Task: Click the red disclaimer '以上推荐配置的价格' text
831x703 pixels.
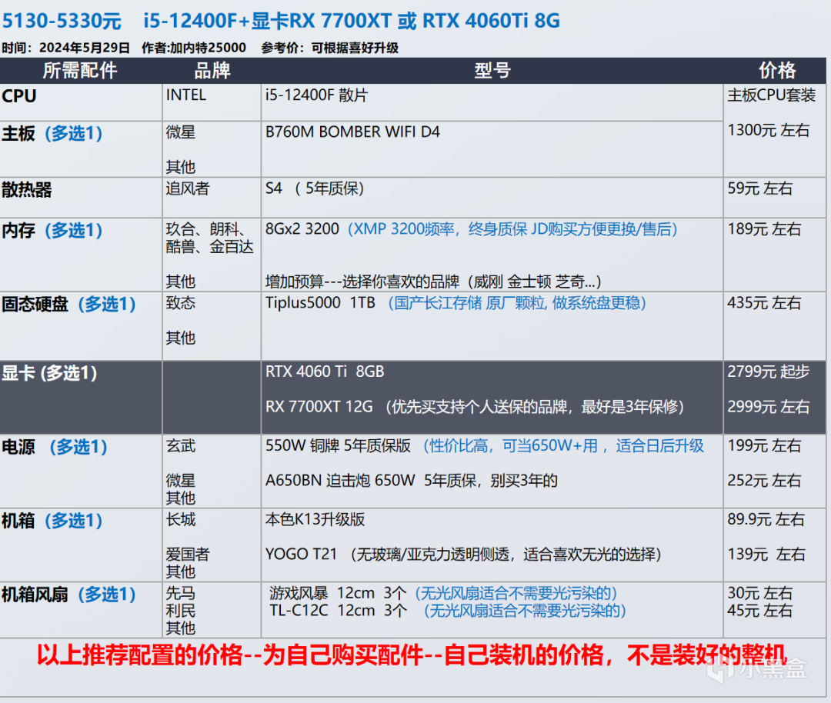Action: pos(139,655)
